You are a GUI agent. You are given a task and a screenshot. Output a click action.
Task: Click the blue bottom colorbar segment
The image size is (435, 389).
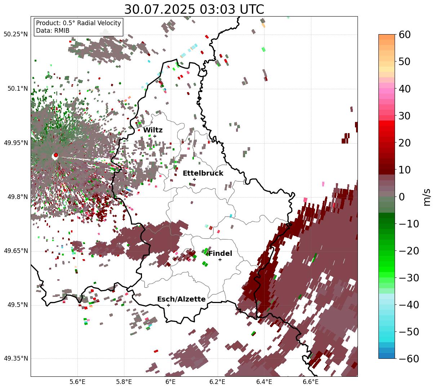386,356
